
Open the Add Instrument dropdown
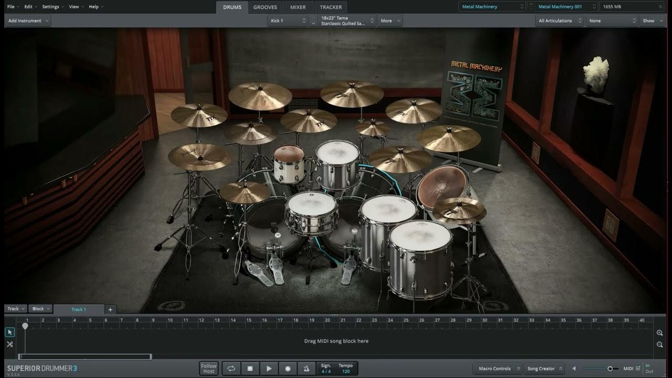click(x=28, y=21)
